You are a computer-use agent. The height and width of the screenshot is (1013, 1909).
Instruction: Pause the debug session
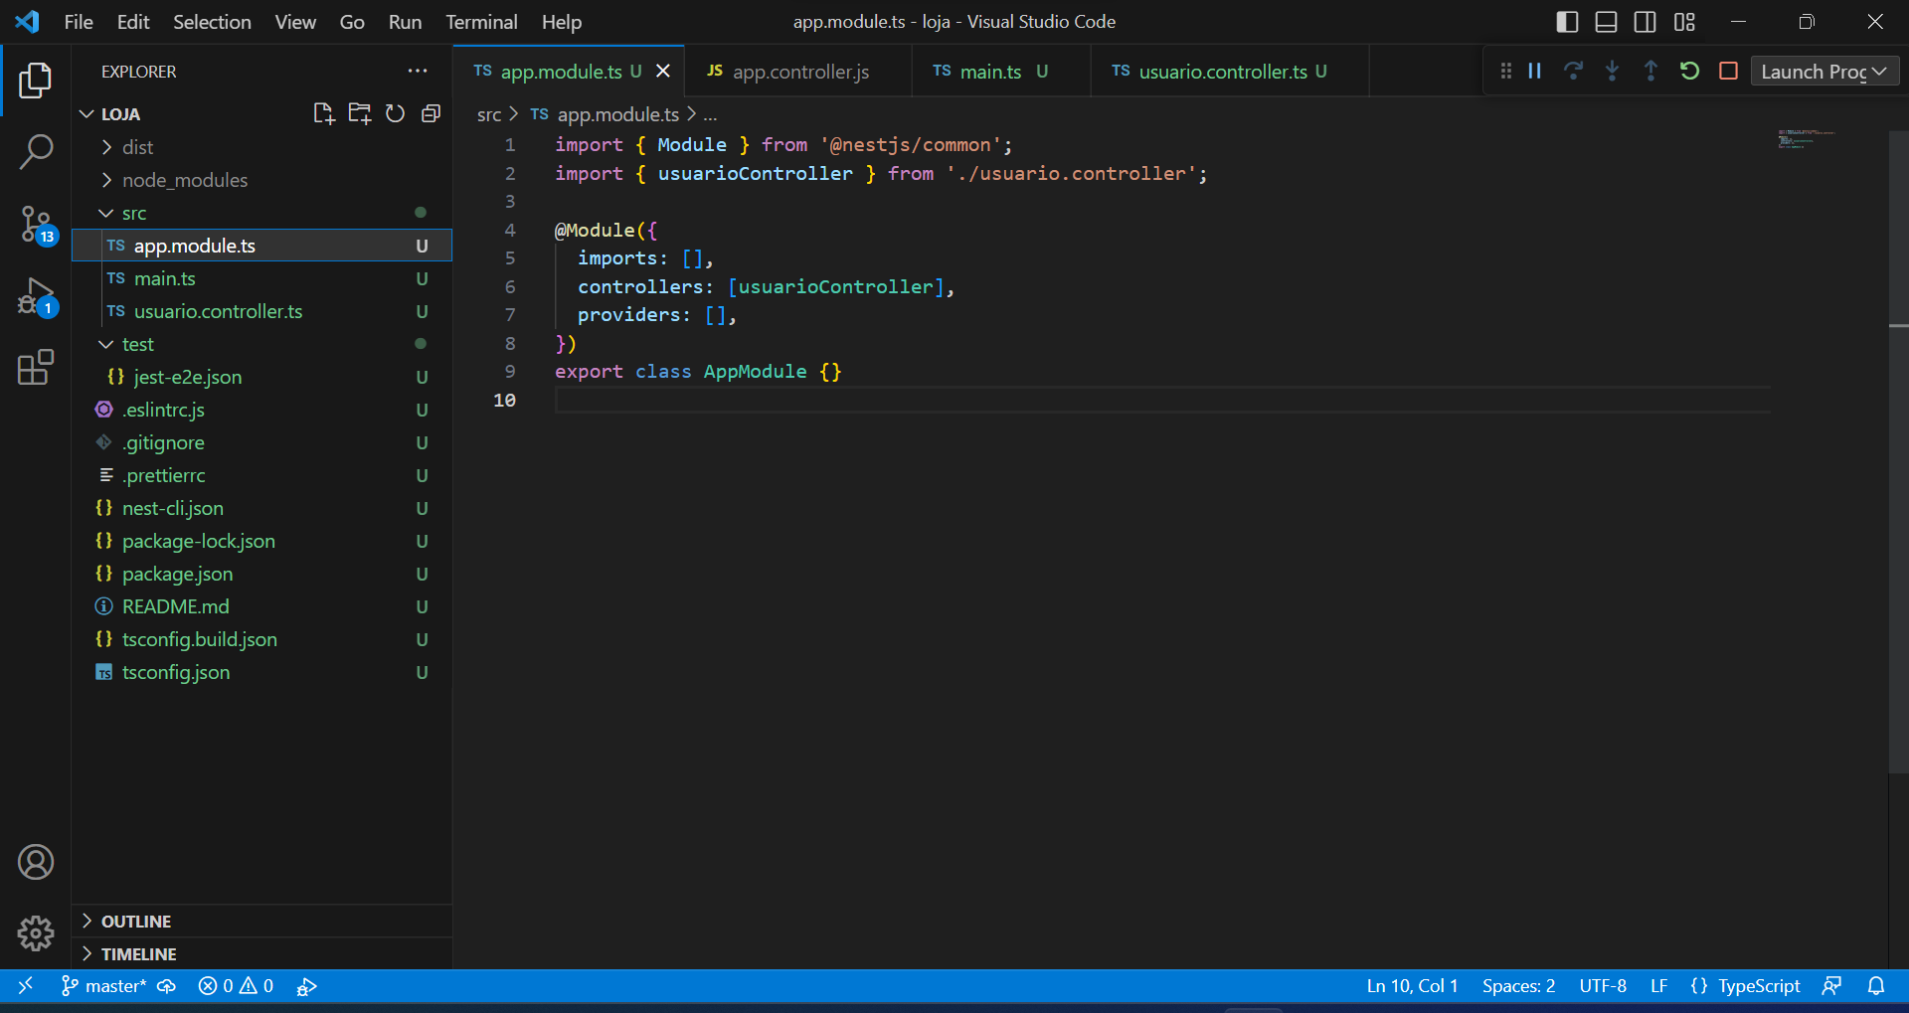(1534, 71)
